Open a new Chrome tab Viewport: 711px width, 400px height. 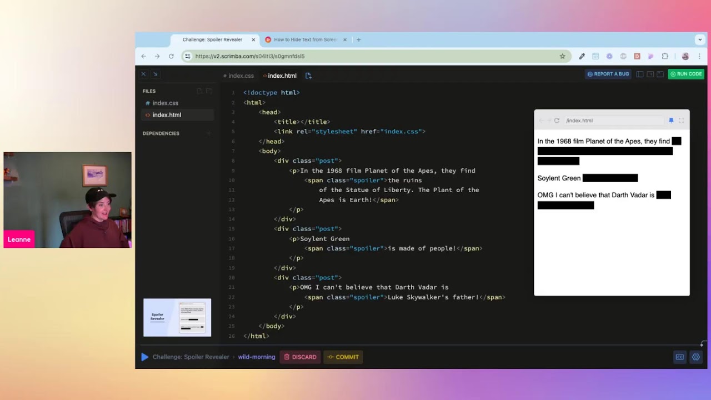359,39
